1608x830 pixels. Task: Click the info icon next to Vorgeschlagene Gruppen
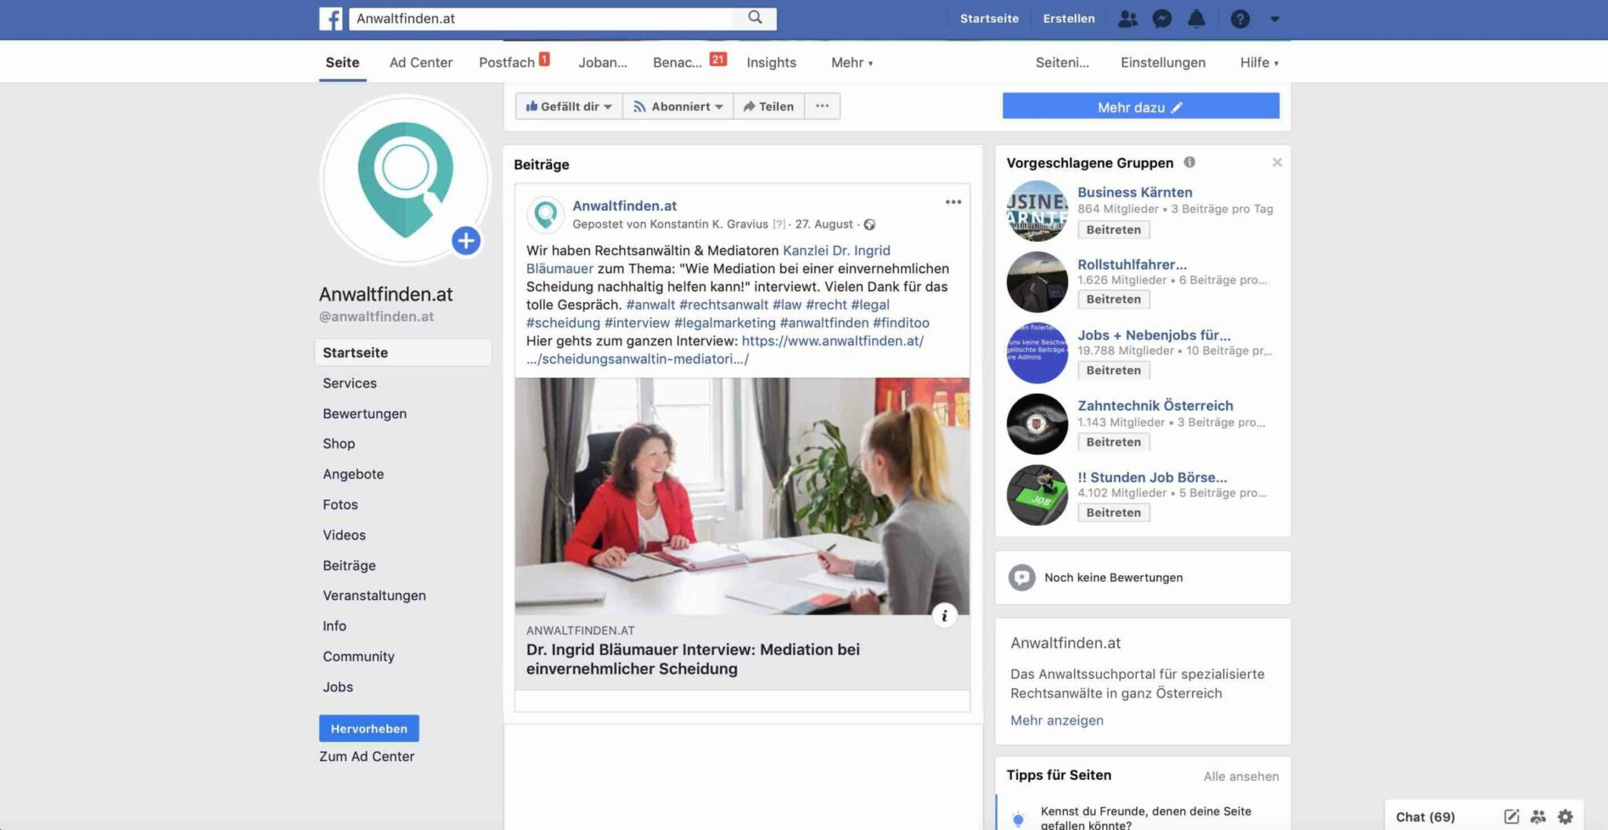tap(1190, 162)
